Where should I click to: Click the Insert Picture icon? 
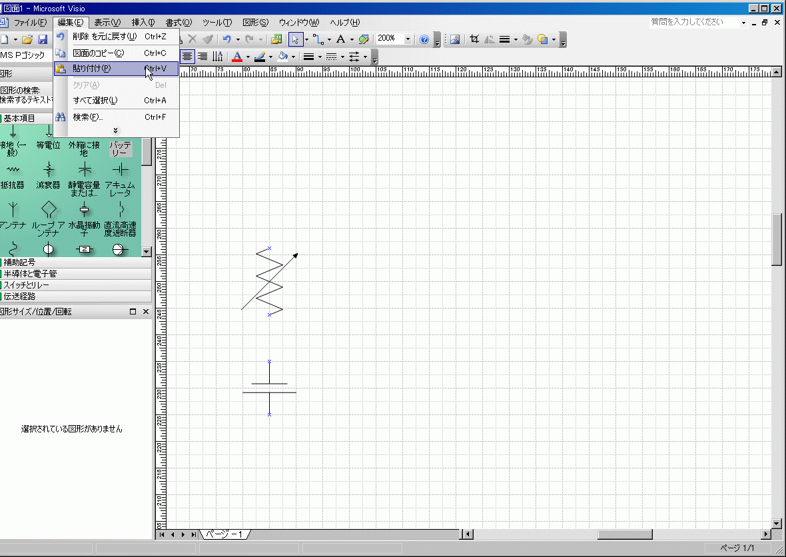pyautogui.click(x=455, y=39)
